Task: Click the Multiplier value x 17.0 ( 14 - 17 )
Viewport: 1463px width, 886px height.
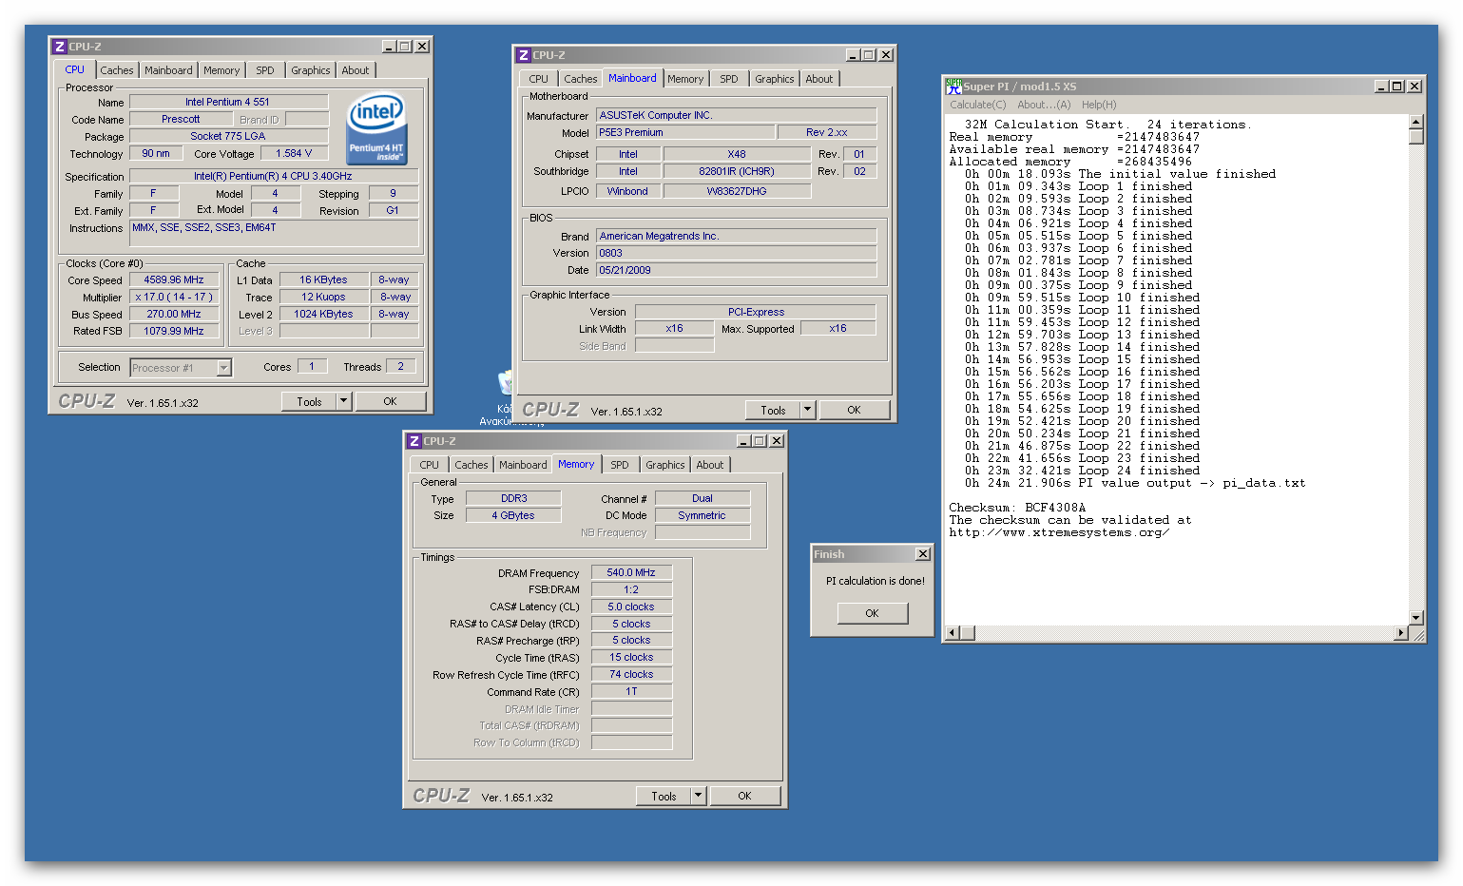Action: point(174,297)
